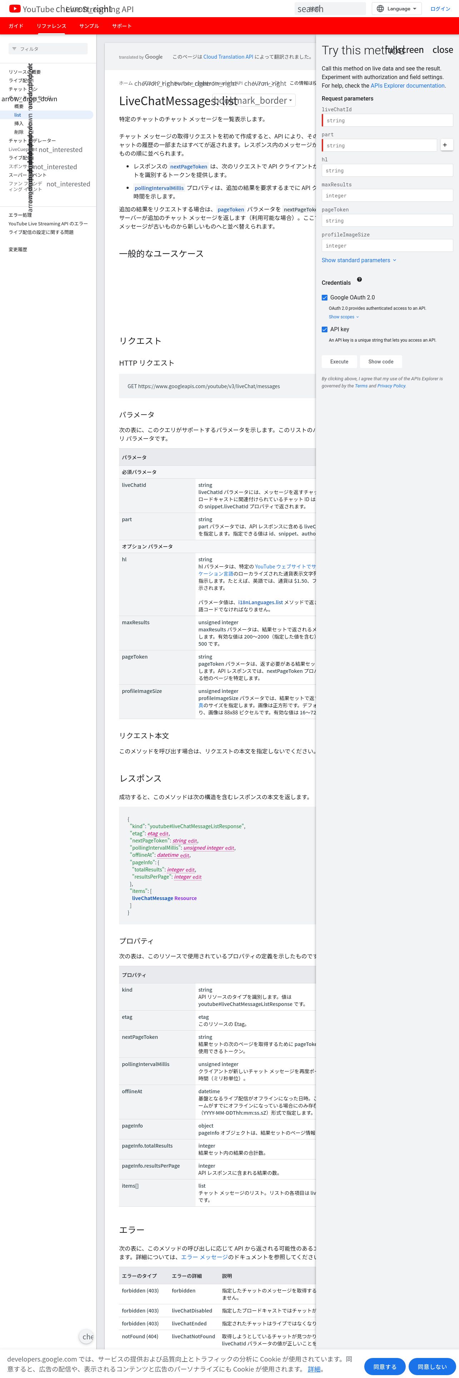Open the 詳細 link in the cookie banner
The width and height of the screenshot is (459, 1378).
coord(314,1368)
